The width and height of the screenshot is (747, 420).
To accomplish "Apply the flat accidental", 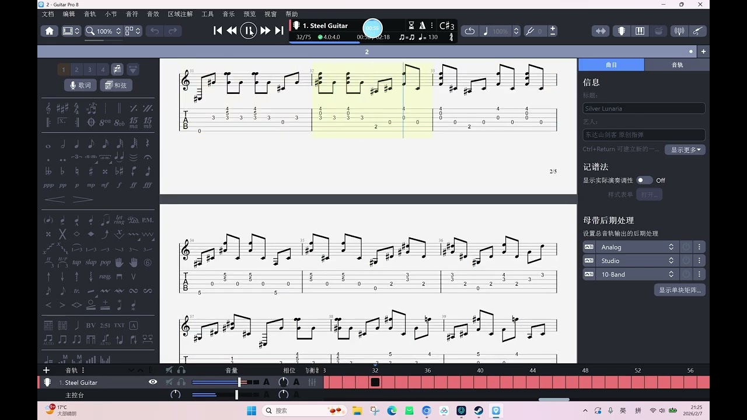I will tap(62, 171).
